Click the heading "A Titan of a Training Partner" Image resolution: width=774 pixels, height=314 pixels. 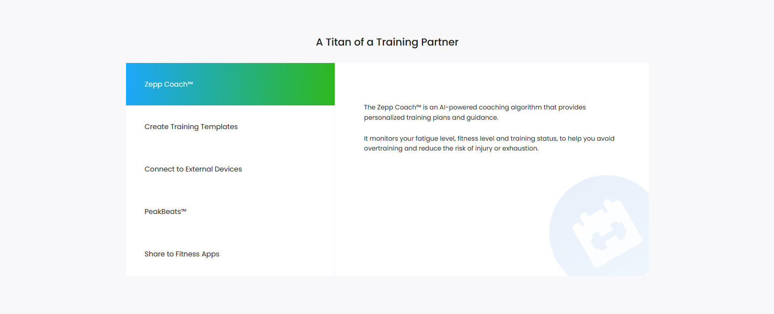click(x=387, y=42)
